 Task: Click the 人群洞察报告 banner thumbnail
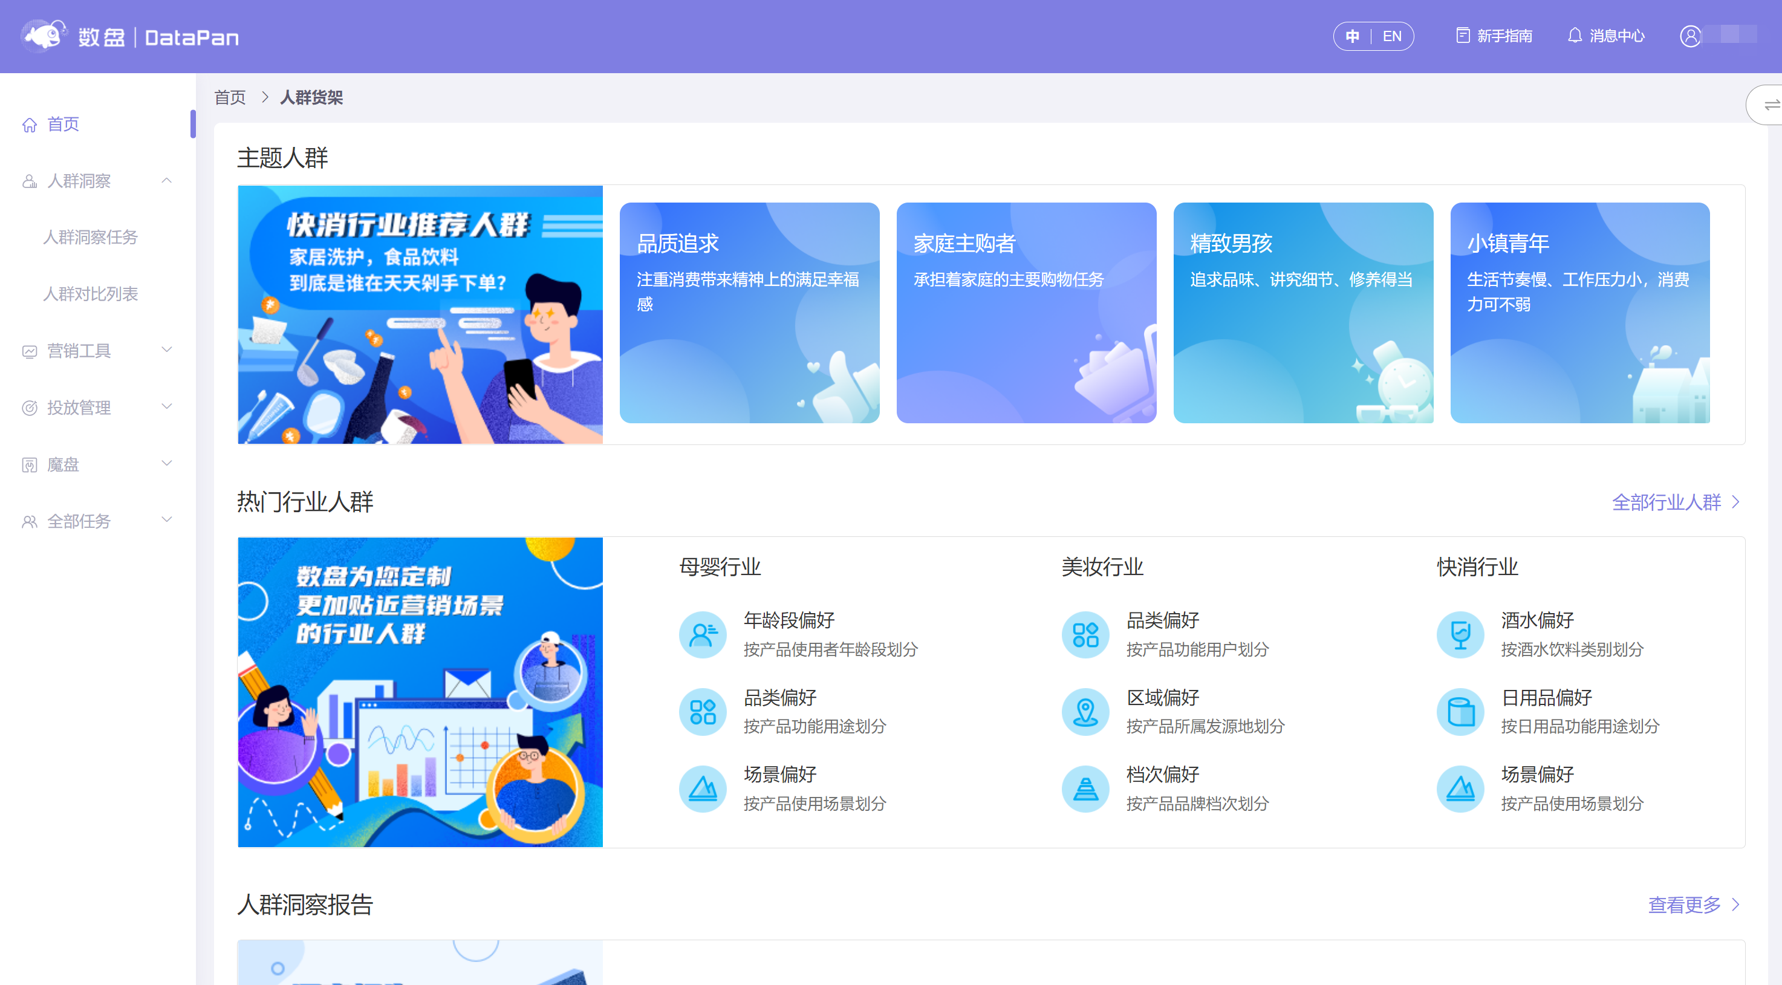[x=420, y=963]
